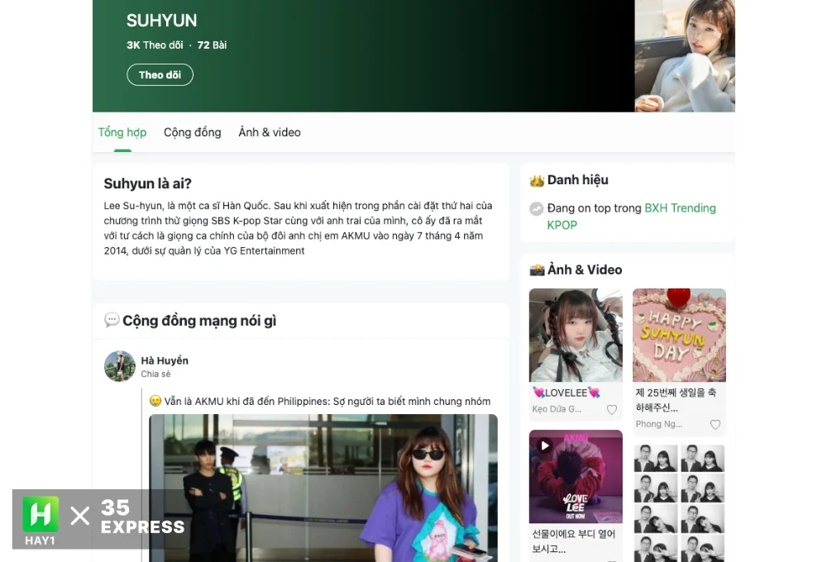The image size is (827, 562).
Task: Like the birthday cake post by Phong Ng...
Action: [715, 425]
